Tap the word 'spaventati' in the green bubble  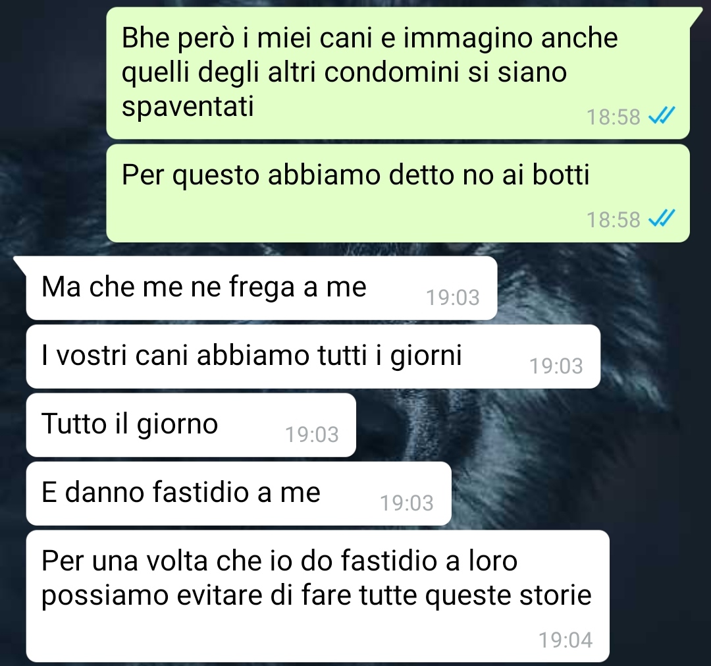188,108
